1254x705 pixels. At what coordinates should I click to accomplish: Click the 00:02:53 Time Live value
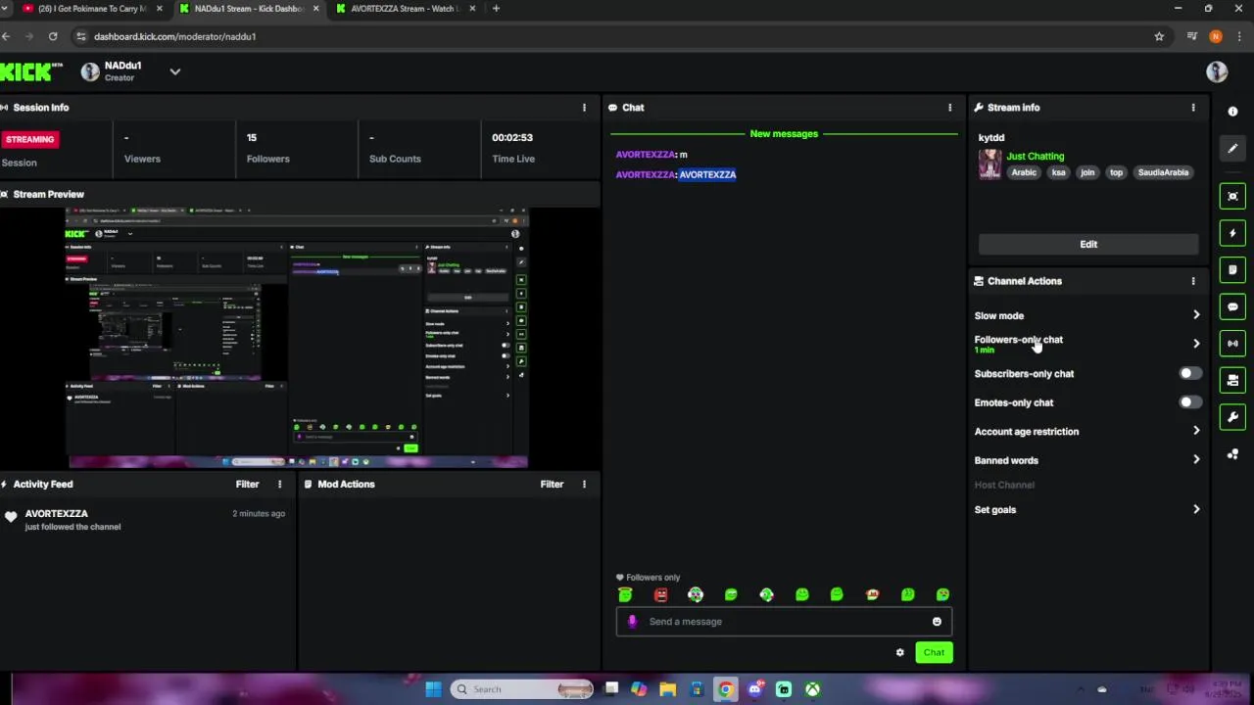click(x=512, y=138)
